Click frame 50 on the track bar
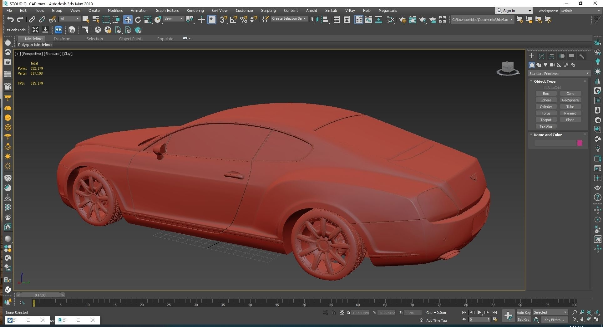 (304, 303)
